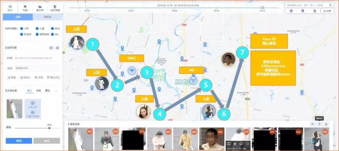Open the time range picker field
This screenshot has height=151, width=339.
[x=37, y=58]
